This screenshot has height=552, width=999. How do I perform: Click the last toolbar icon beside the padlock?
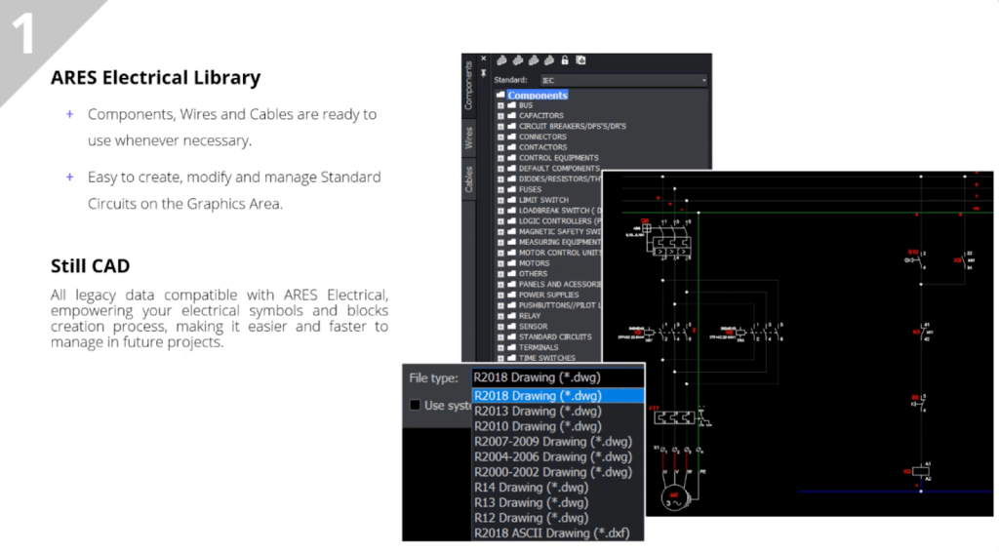(580, 60)
